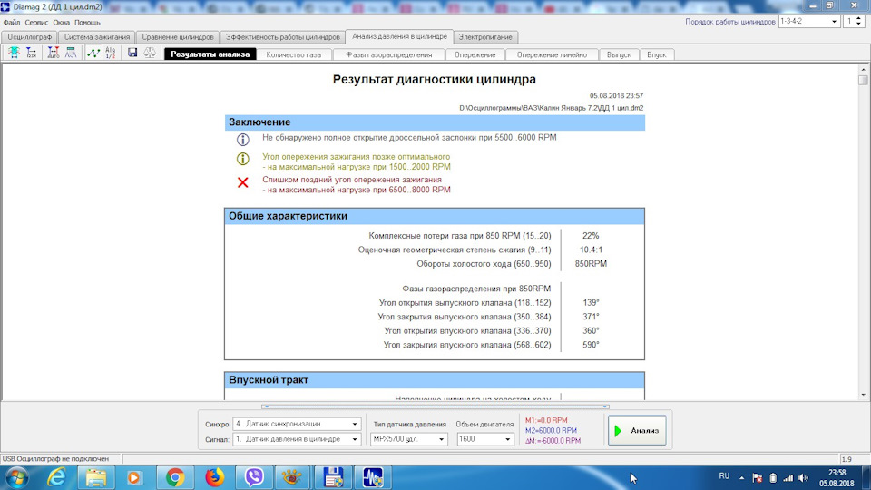Viewport: 871px width, 490px height.
Task: Toggle the green line graph toolbar icon
Action: pyautogui.click(x=93, y=53)
